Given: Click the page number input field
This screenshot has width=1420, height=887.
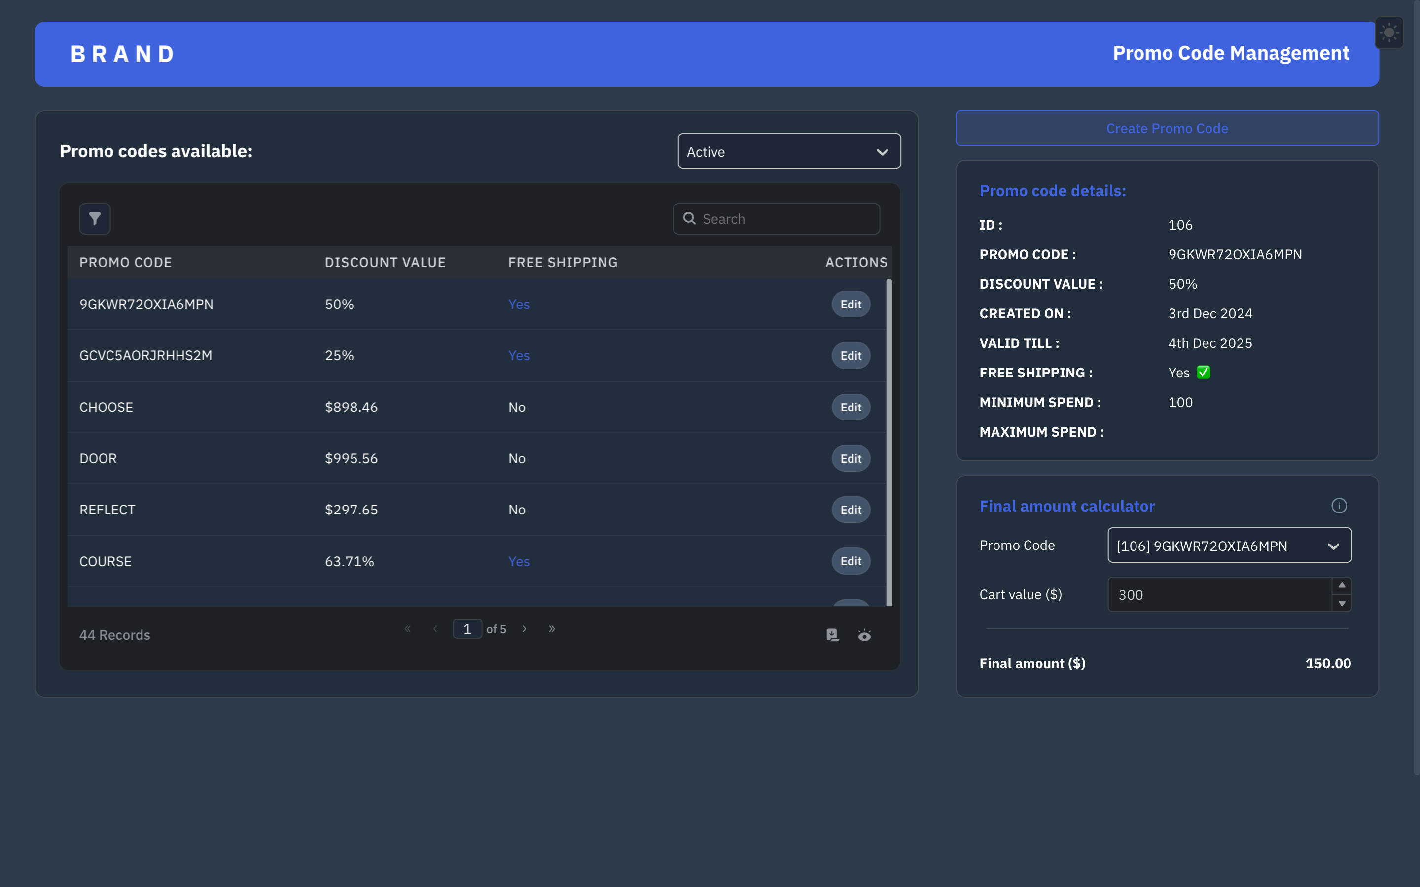Looking at the screenshot, I should tap(467, 629).
